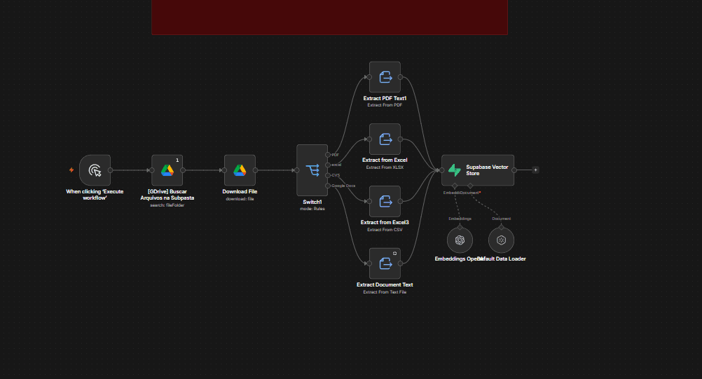Open the Extract from Excel3 CSV node
This screenshot has width=702, height=379.
[385, 201]
